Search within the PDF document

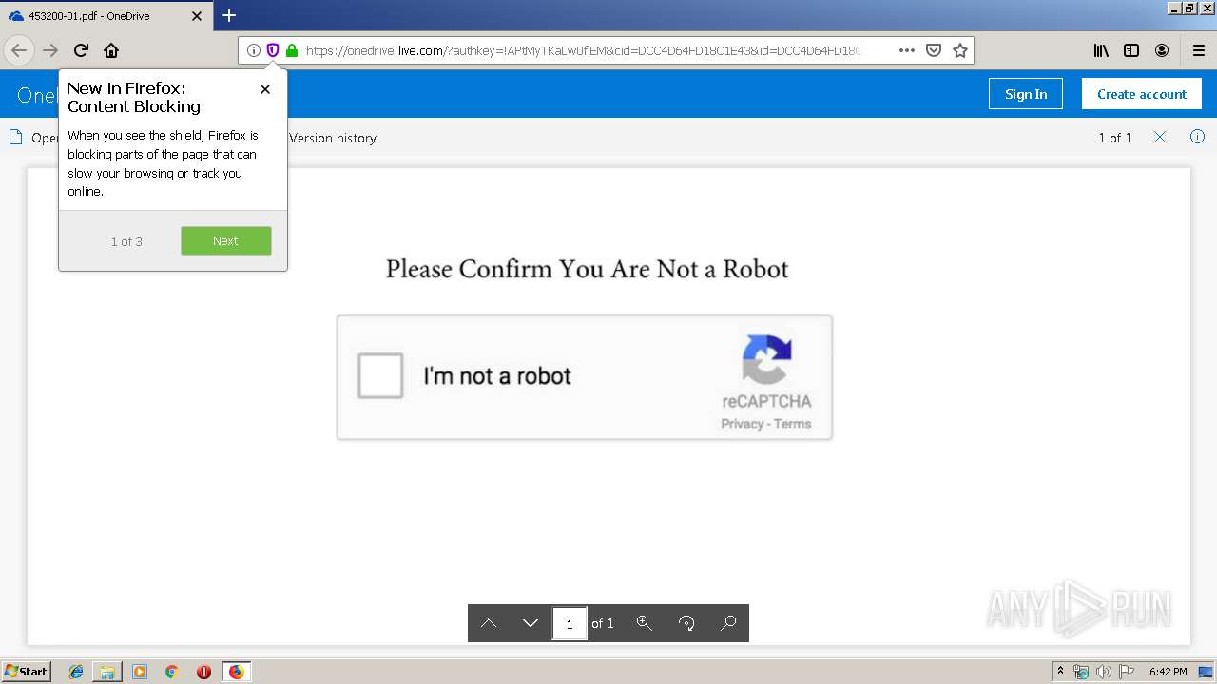pos(728,623)
